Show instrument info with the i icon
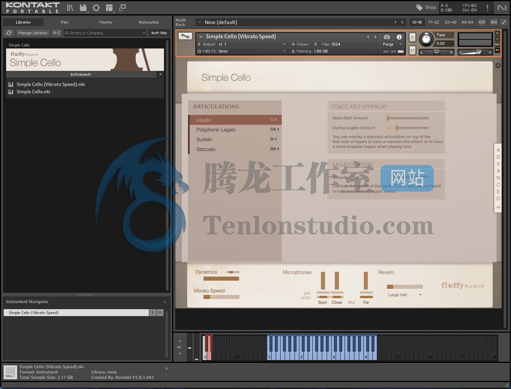 [x=399, y=37]
